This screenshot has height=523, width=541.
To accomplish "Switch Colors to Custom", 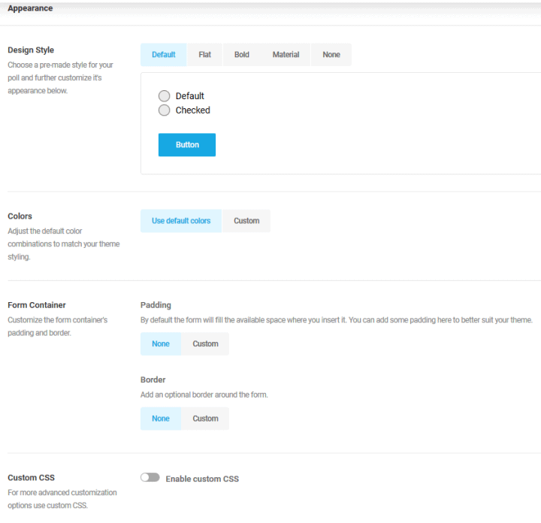I will pyautogui.click(x=246, y=221).
